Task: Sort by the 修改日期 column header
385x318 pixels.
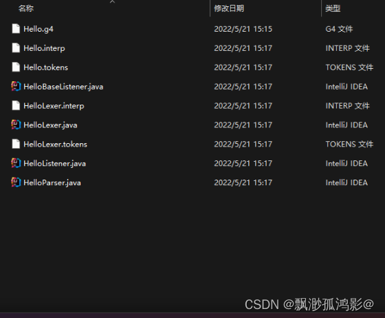Action: (x=229, y=8)
